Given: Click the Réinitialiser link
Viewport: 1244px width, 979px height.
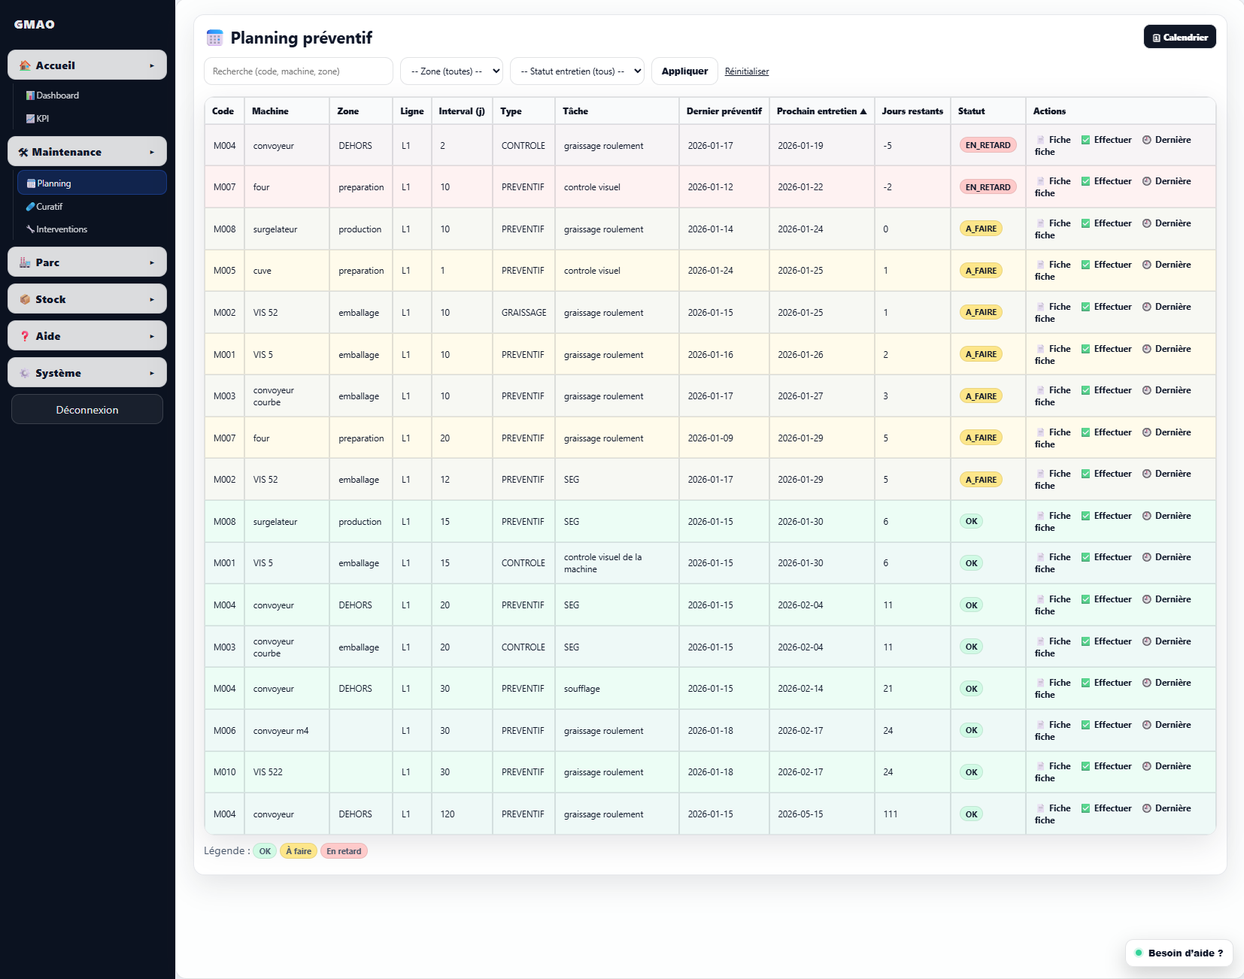Looking at the screenshot, I should 746,71.
